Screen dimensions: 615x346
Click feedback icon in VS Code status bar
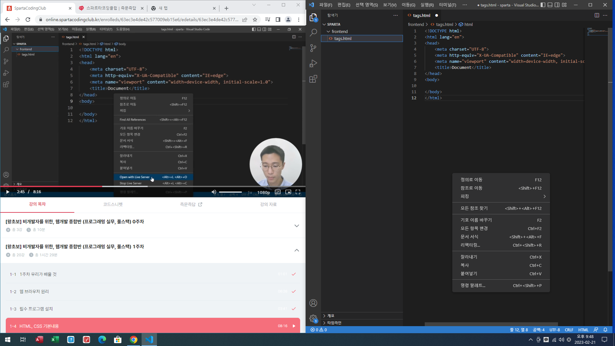coord(596,330)
